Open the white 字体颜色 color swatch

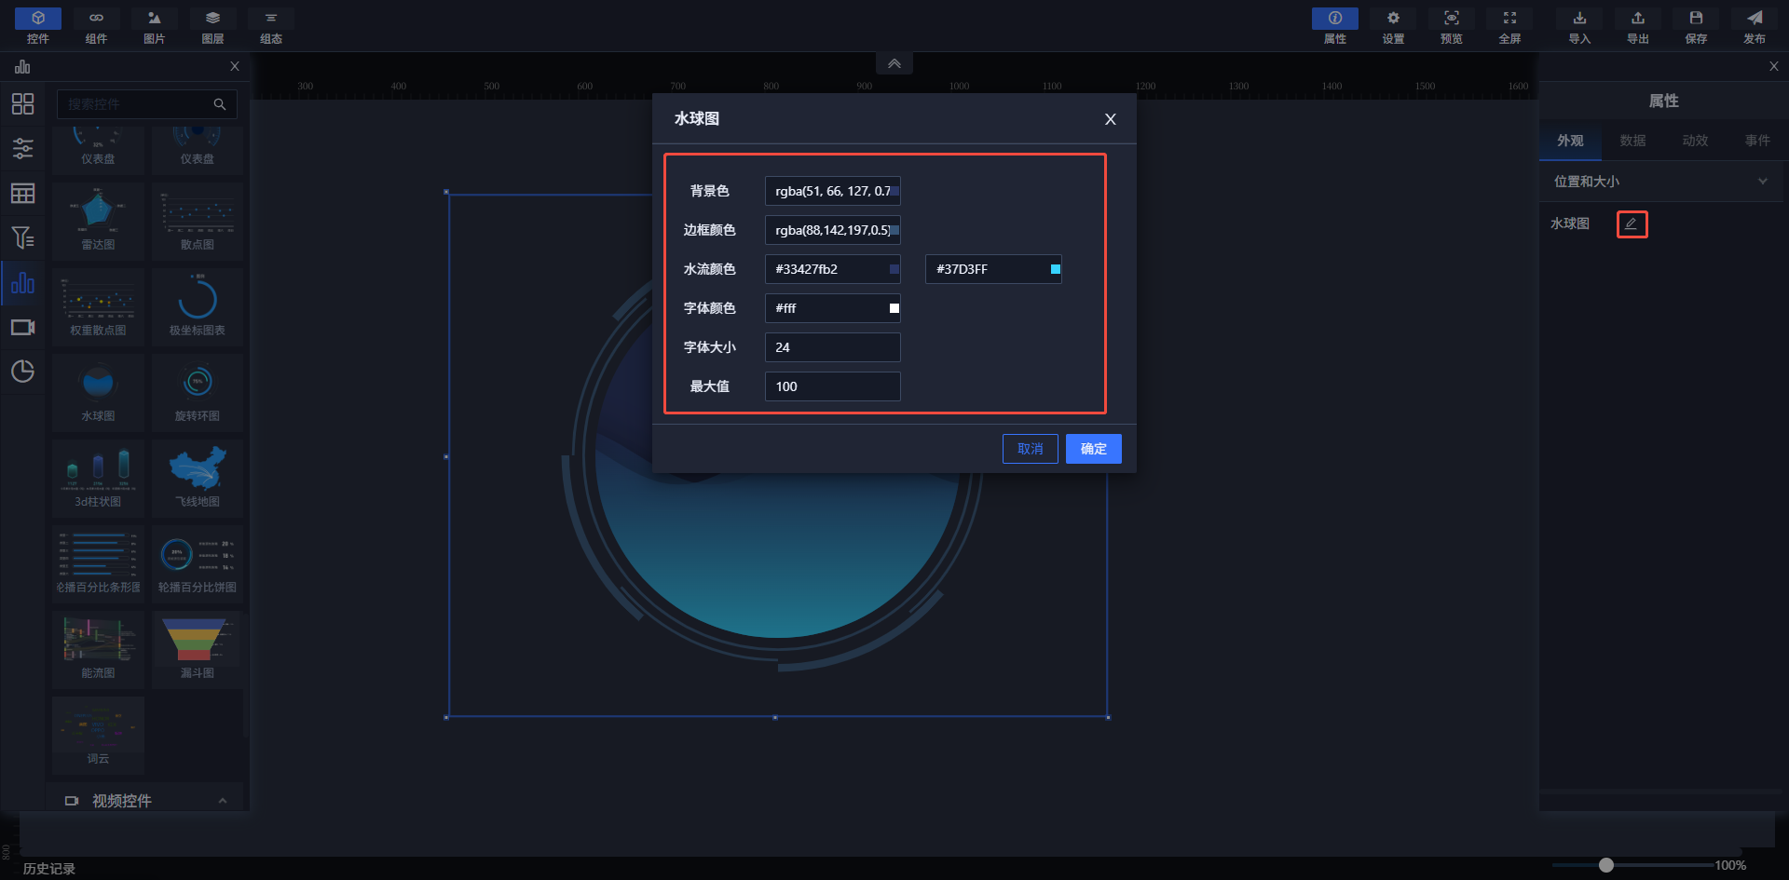[x=894, y=308]
